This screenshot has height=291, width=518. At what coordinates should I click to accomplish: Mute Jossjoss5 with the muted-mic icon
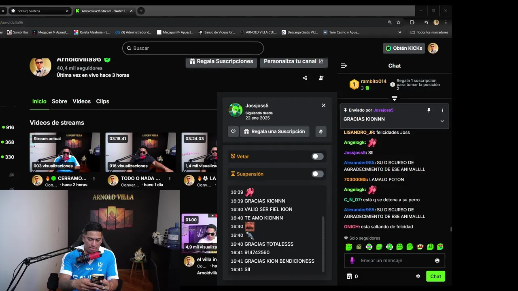click(321, 131)
